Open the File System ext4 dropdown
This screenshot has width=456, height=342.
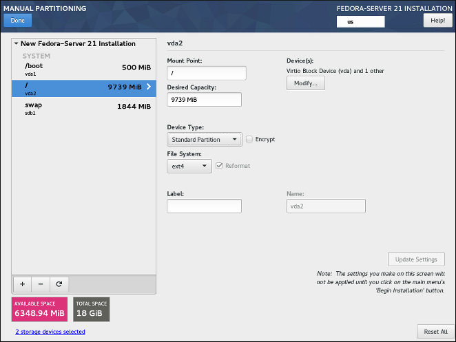pyautogui.click(x=189, y=167)
